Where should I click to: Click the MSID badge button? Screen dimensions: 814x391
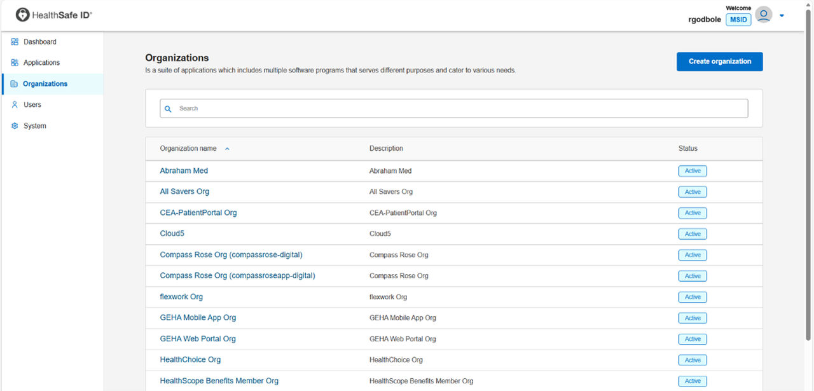(738, 20)
